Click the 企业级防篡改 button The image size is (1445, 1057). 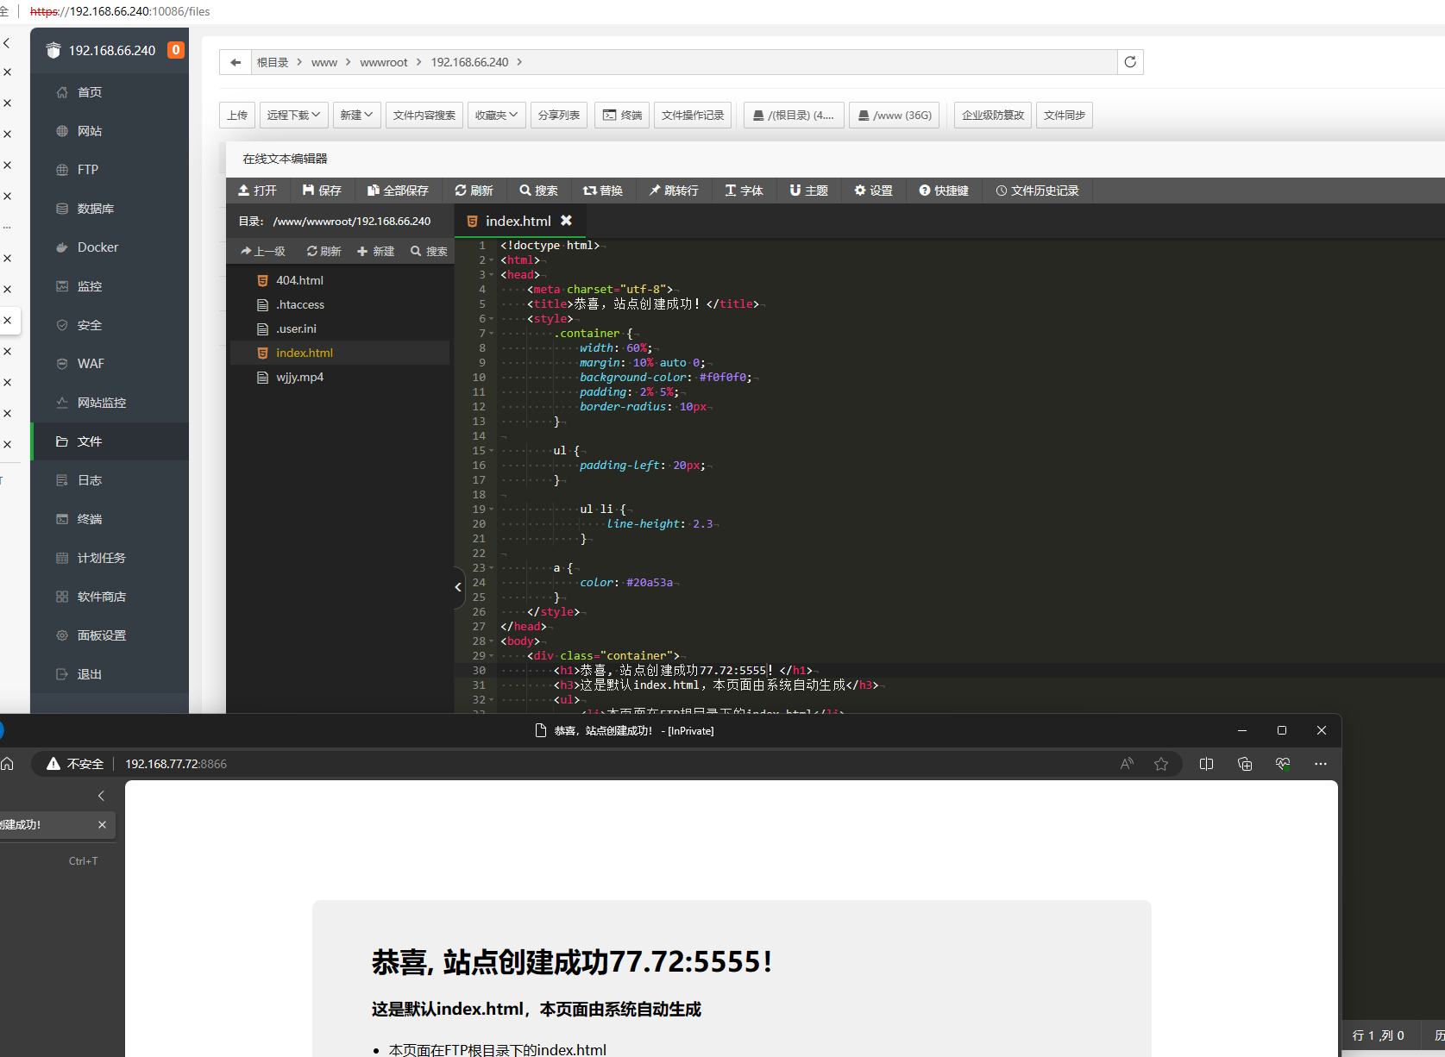point(993,115)
